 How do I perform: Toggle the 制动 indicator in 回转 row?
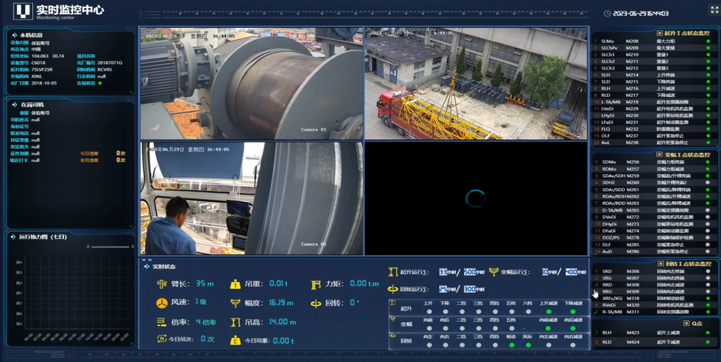(x=511, y=345)
